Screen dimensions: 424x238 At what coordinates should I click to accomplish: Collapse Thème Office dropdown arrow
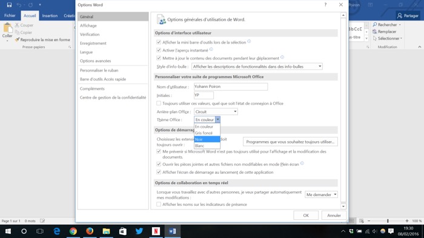[x=217, y=119]
